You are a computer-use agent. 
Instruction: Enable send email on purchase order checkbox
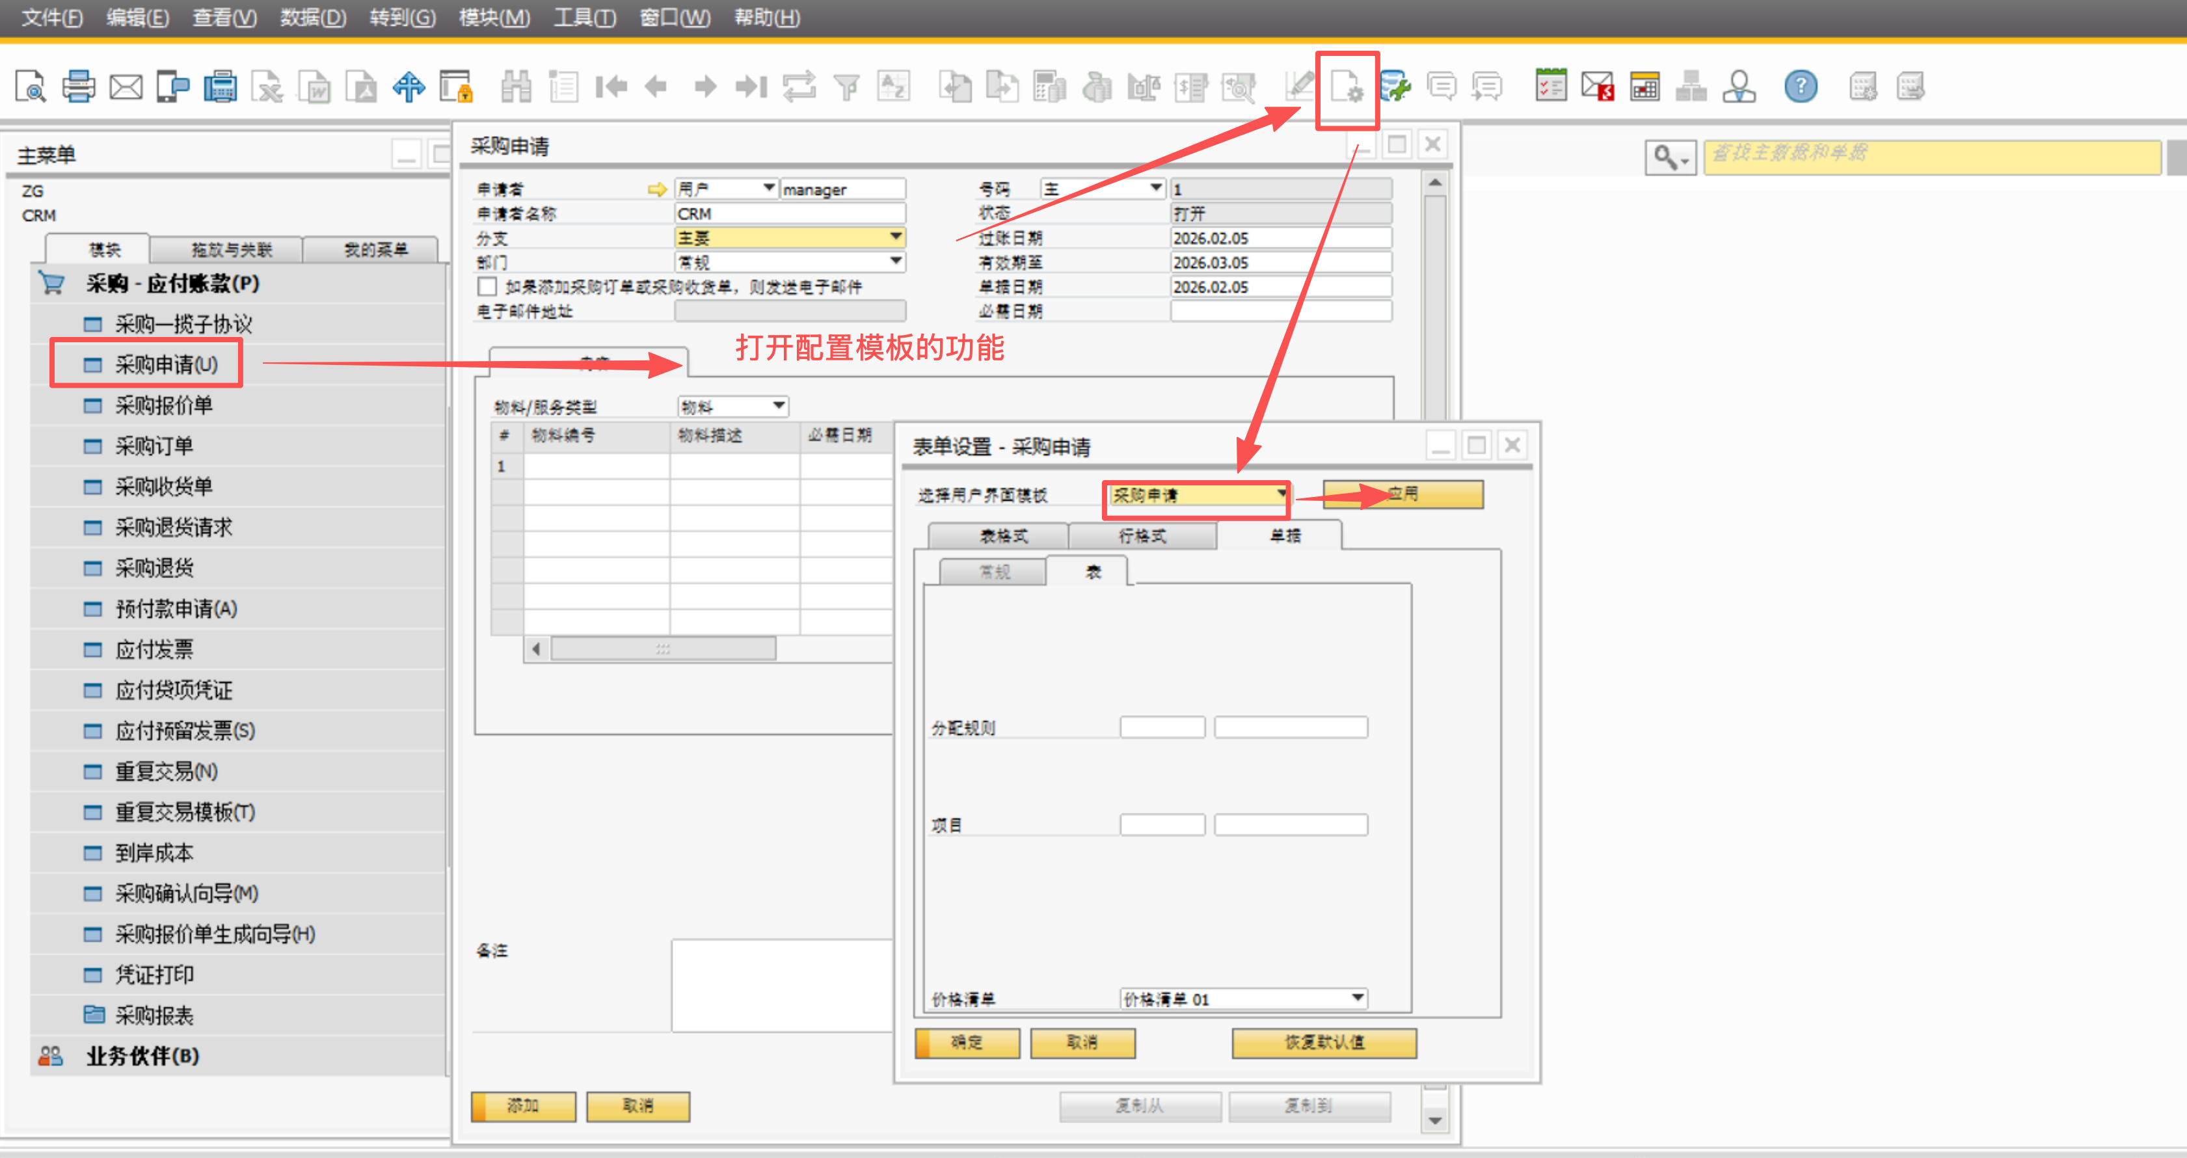(487, 287)
